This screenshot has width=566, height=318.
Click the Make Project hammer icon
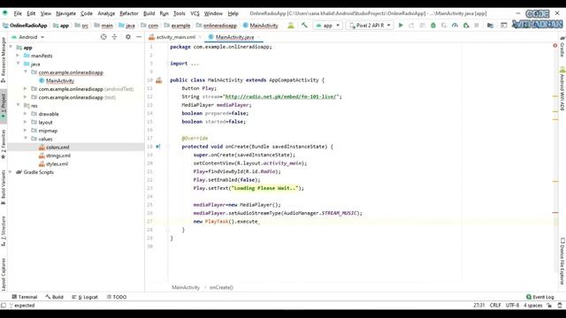pos(304,26)
